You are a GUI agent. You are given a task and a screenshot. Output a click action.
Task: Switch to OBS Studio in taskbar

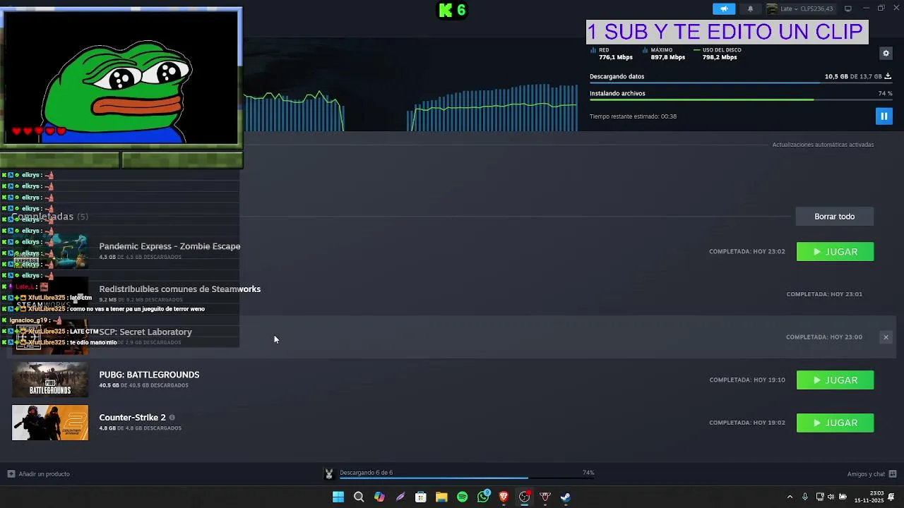tap(524, 497)
